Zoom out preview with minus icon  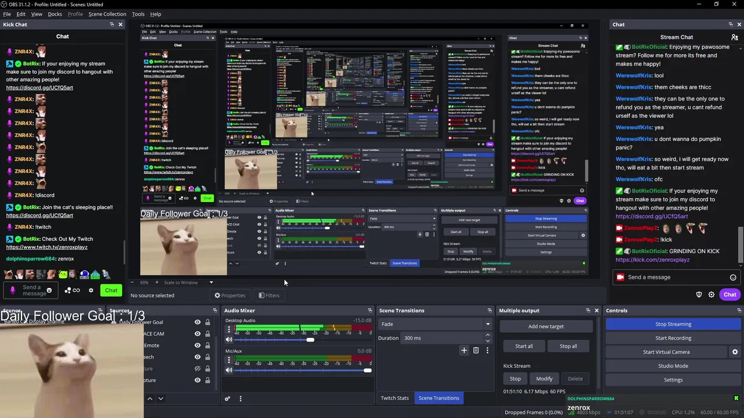pos(132,282)
